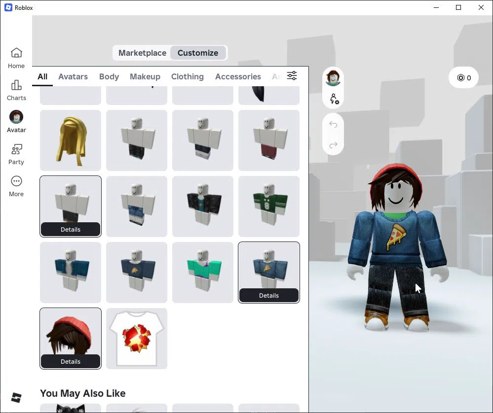Open the avatar body settings icon
This screenshot has height=413, width=493.
(x=334, y=99)
